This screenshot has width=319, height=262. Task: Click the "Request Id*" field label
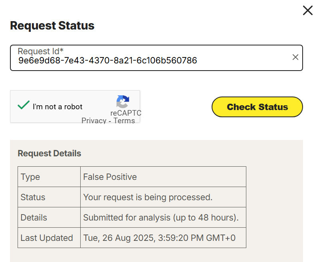point(41,51)
